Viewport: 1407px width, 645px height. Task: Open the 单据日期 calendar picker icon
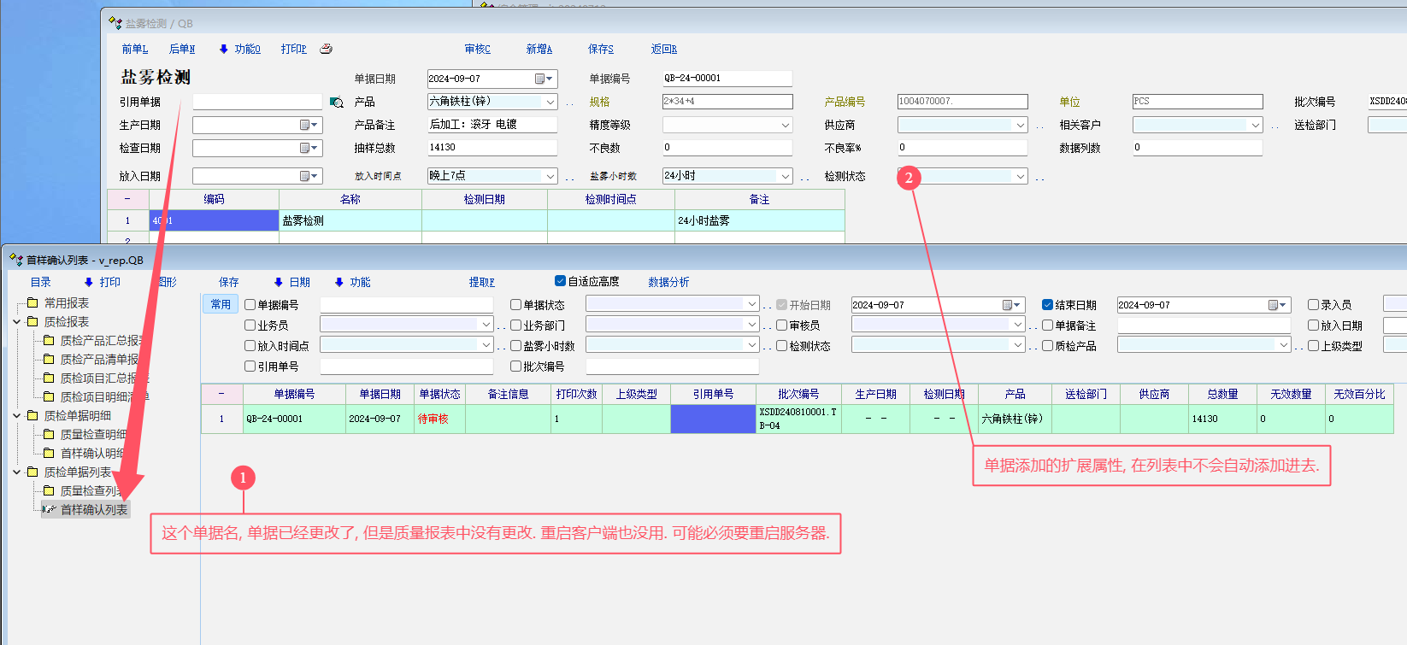(541, 79)
